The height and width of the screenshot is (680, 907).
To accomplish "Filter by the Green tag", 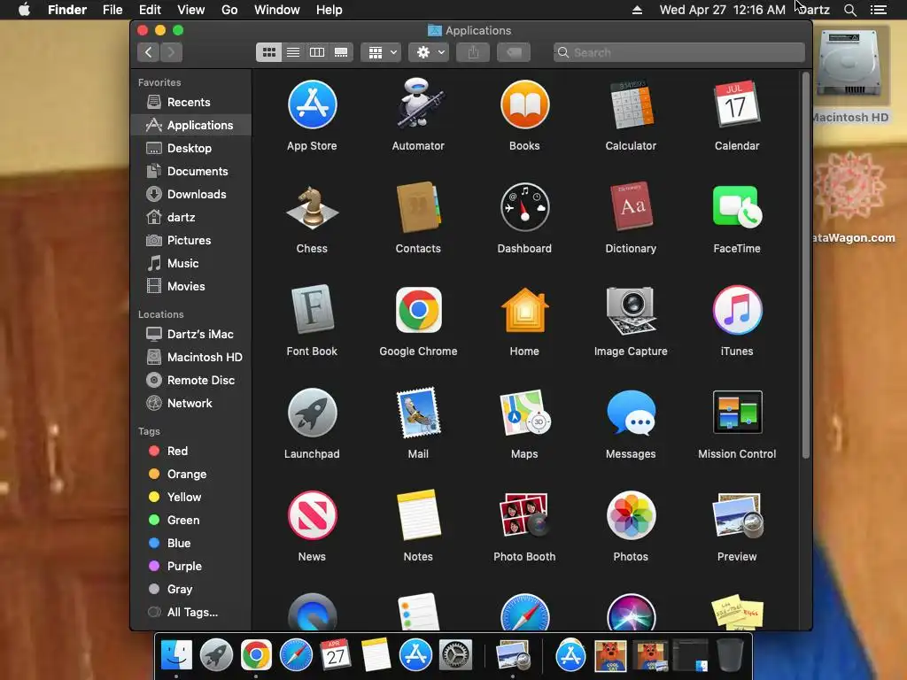I will tap(191, 521).
